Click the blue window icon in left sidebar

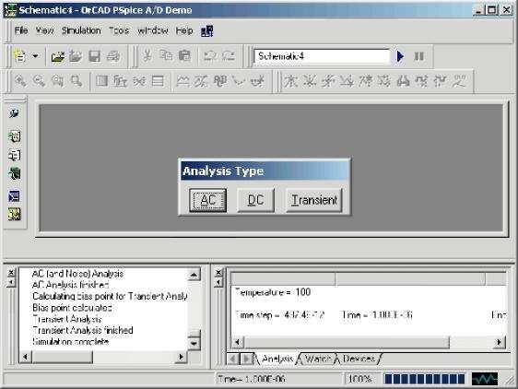coord(14,196)
